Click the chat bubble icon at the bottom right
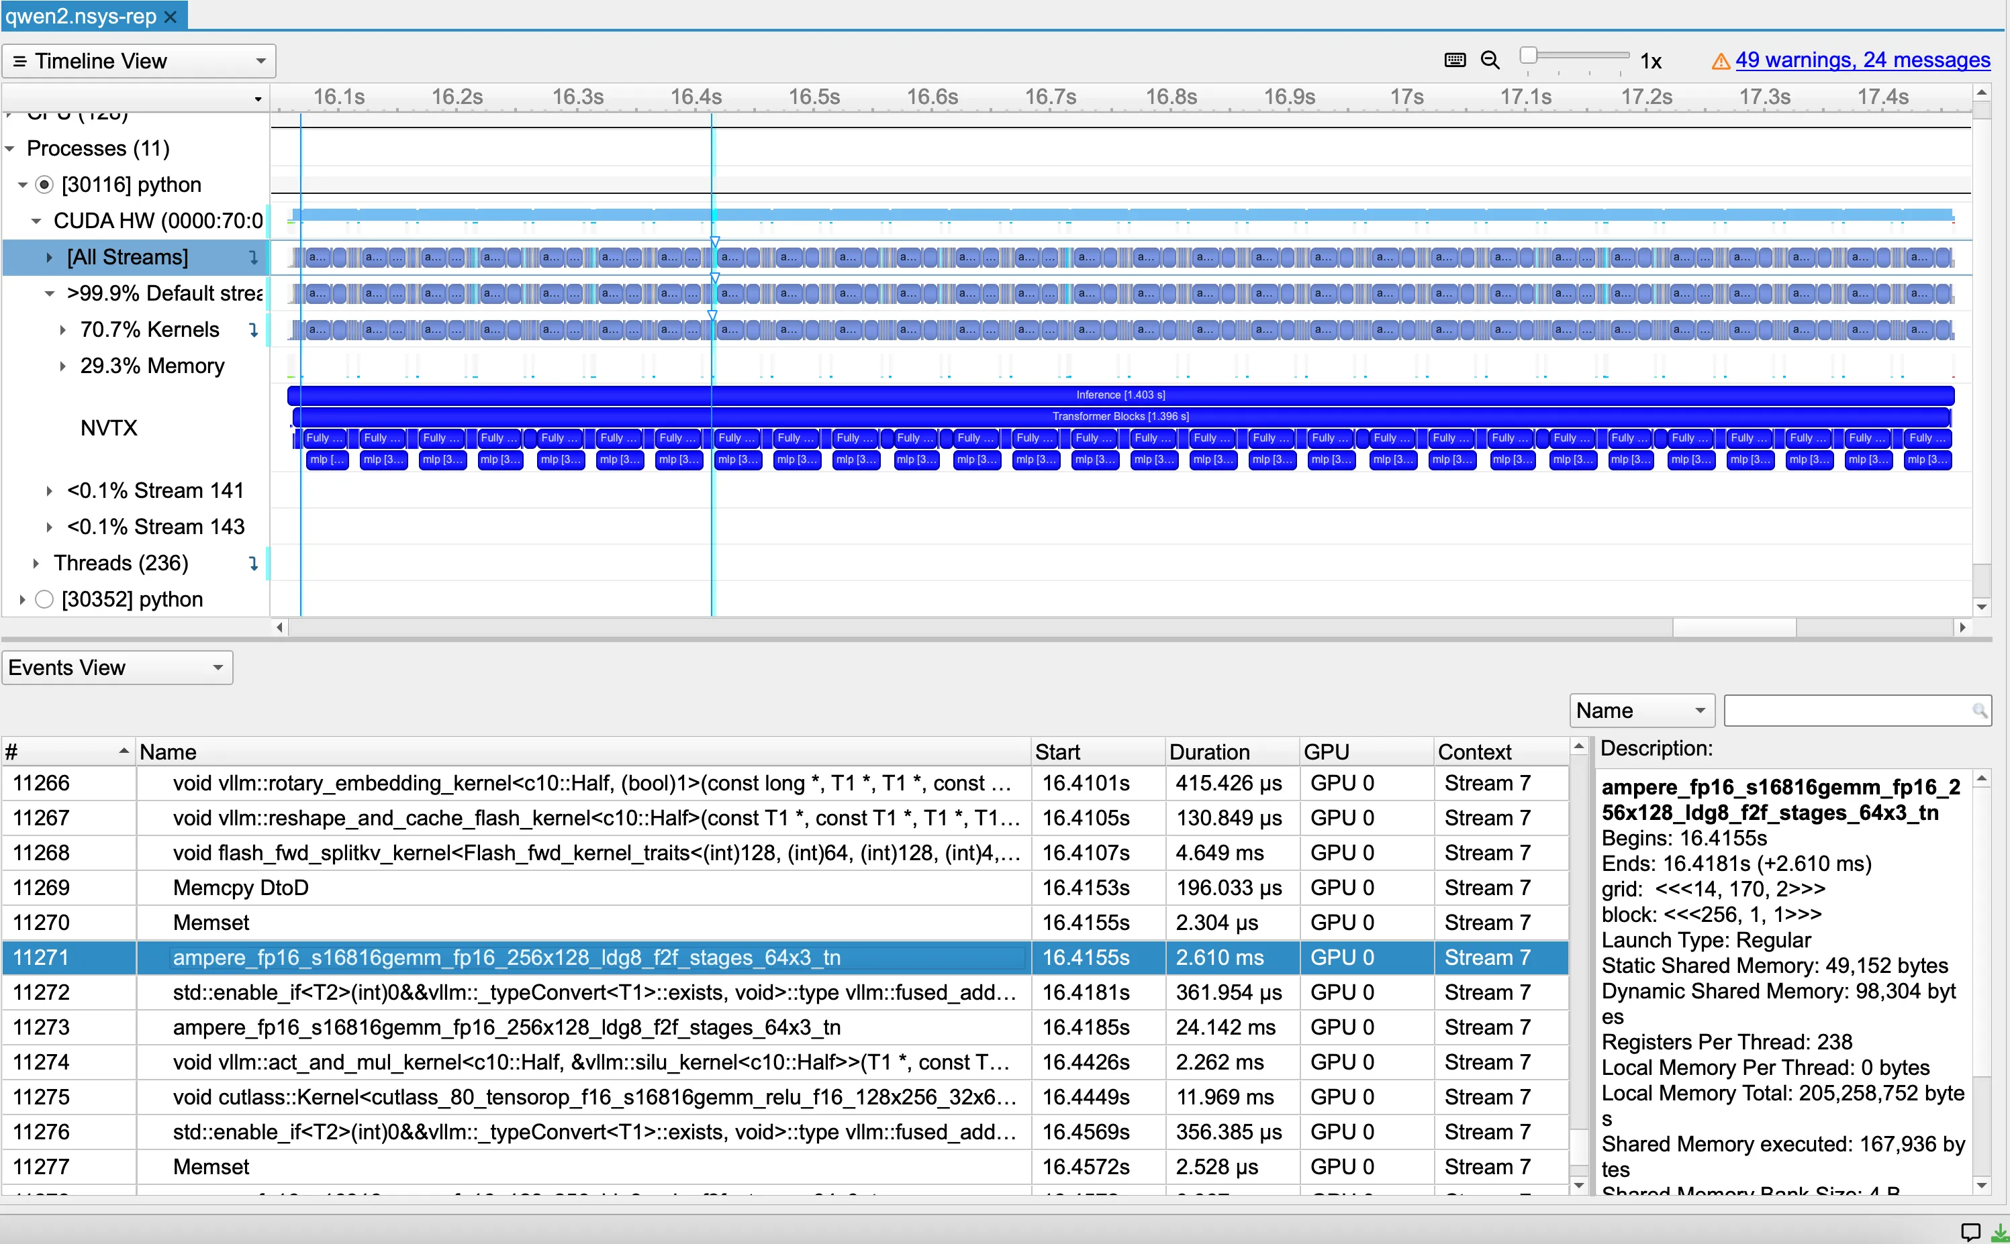Viewport: 2010px width, 1244px height. tap(1970, 1232)
